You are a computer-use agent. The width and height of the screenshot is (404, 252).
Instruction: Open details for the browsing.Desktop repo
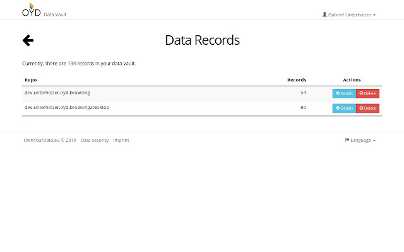(x=344, y=108)
